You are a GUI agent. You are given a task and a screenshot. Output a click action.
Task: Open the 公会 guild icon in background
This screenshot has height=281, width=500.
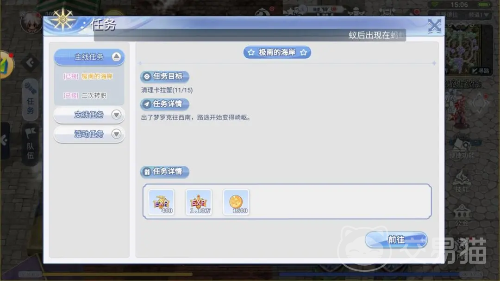point(462,215)
